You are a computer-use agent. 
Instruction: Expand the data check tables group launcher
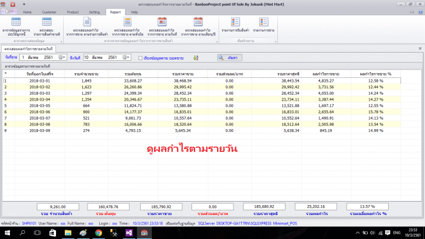[61, 41]
